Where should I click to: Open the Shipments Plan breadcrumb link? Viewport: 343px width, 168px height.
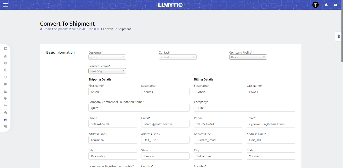(x=64, y=29)
